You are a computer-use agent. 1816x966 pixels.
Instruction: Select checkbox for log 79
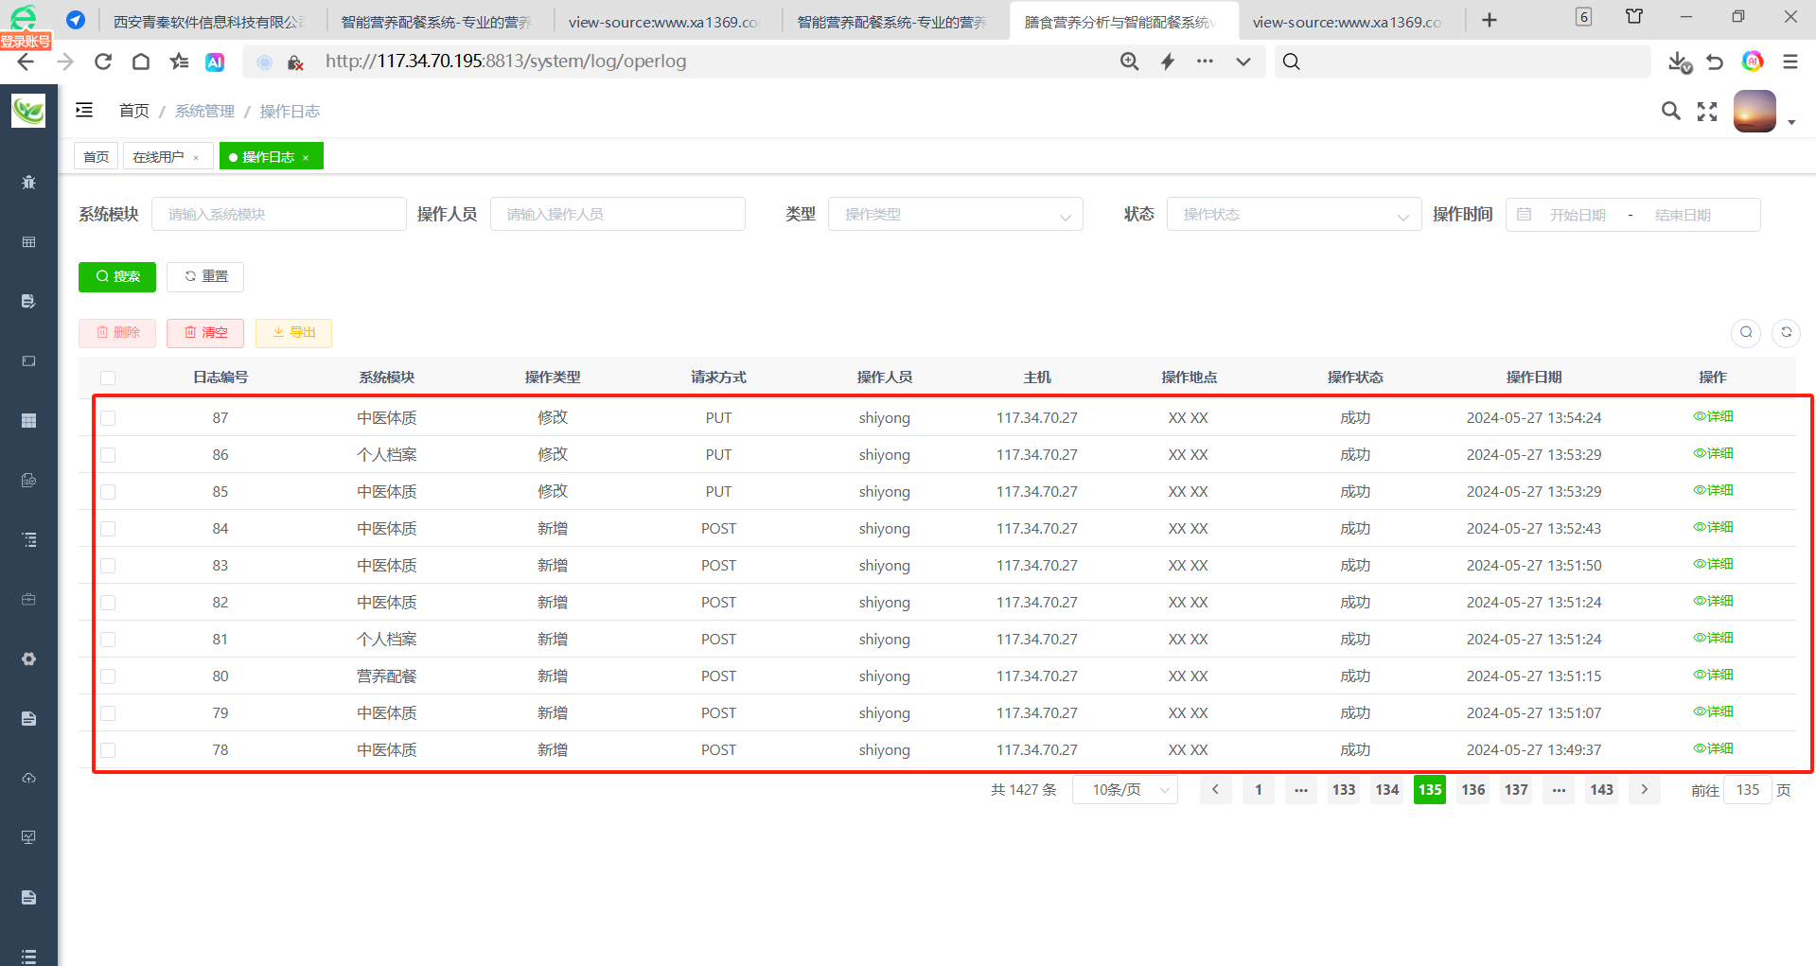[108, 713]
